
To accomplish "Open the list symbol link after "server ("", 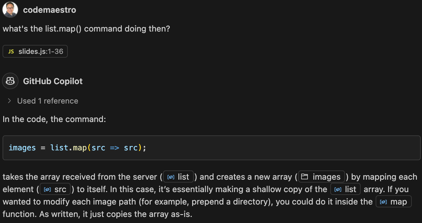I will click(178, 177).
